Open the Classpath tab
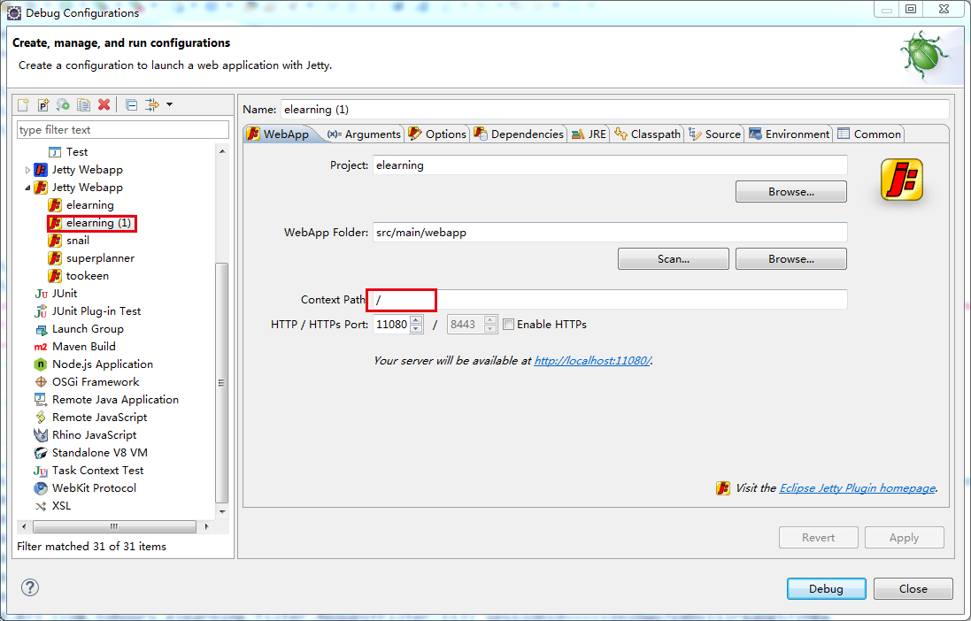 point(648,134)
